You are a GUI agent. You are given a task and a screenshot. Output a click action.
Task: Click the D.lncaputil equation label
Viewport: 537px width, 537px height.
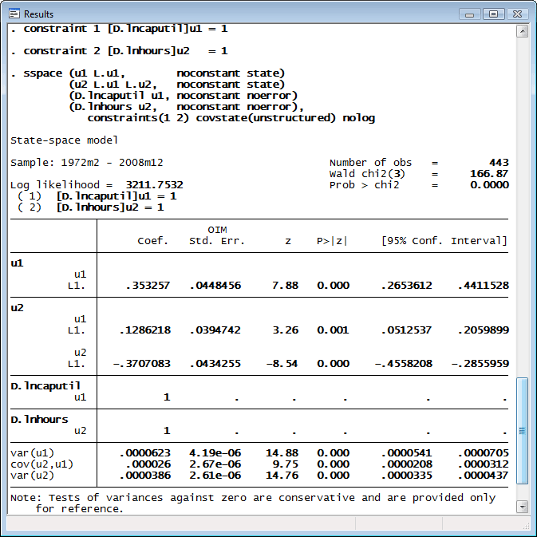(45, 386)
